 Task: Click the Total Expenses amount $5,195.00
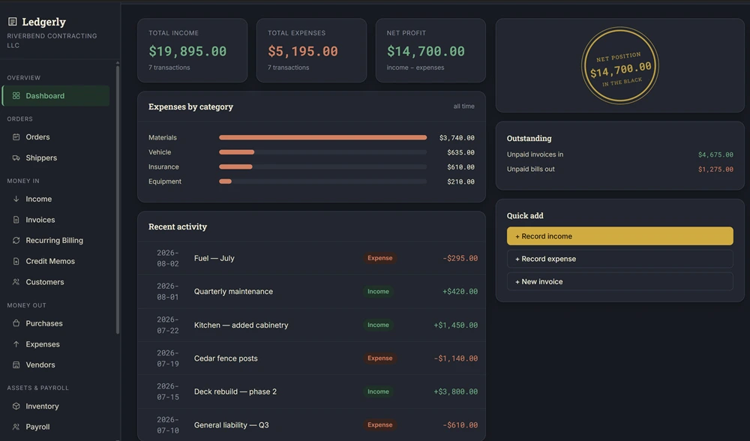[303, 51]
